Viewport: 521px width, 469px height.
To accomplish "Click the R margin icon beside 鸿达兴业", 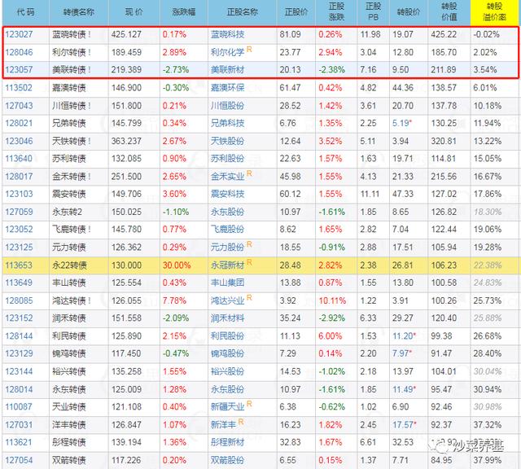I will coord(249,298).
